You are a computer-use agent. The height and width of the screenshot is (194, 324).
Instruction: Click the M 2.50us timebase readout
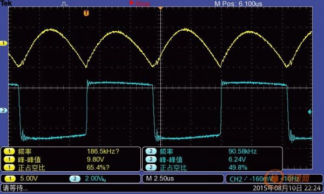point(160,178)
